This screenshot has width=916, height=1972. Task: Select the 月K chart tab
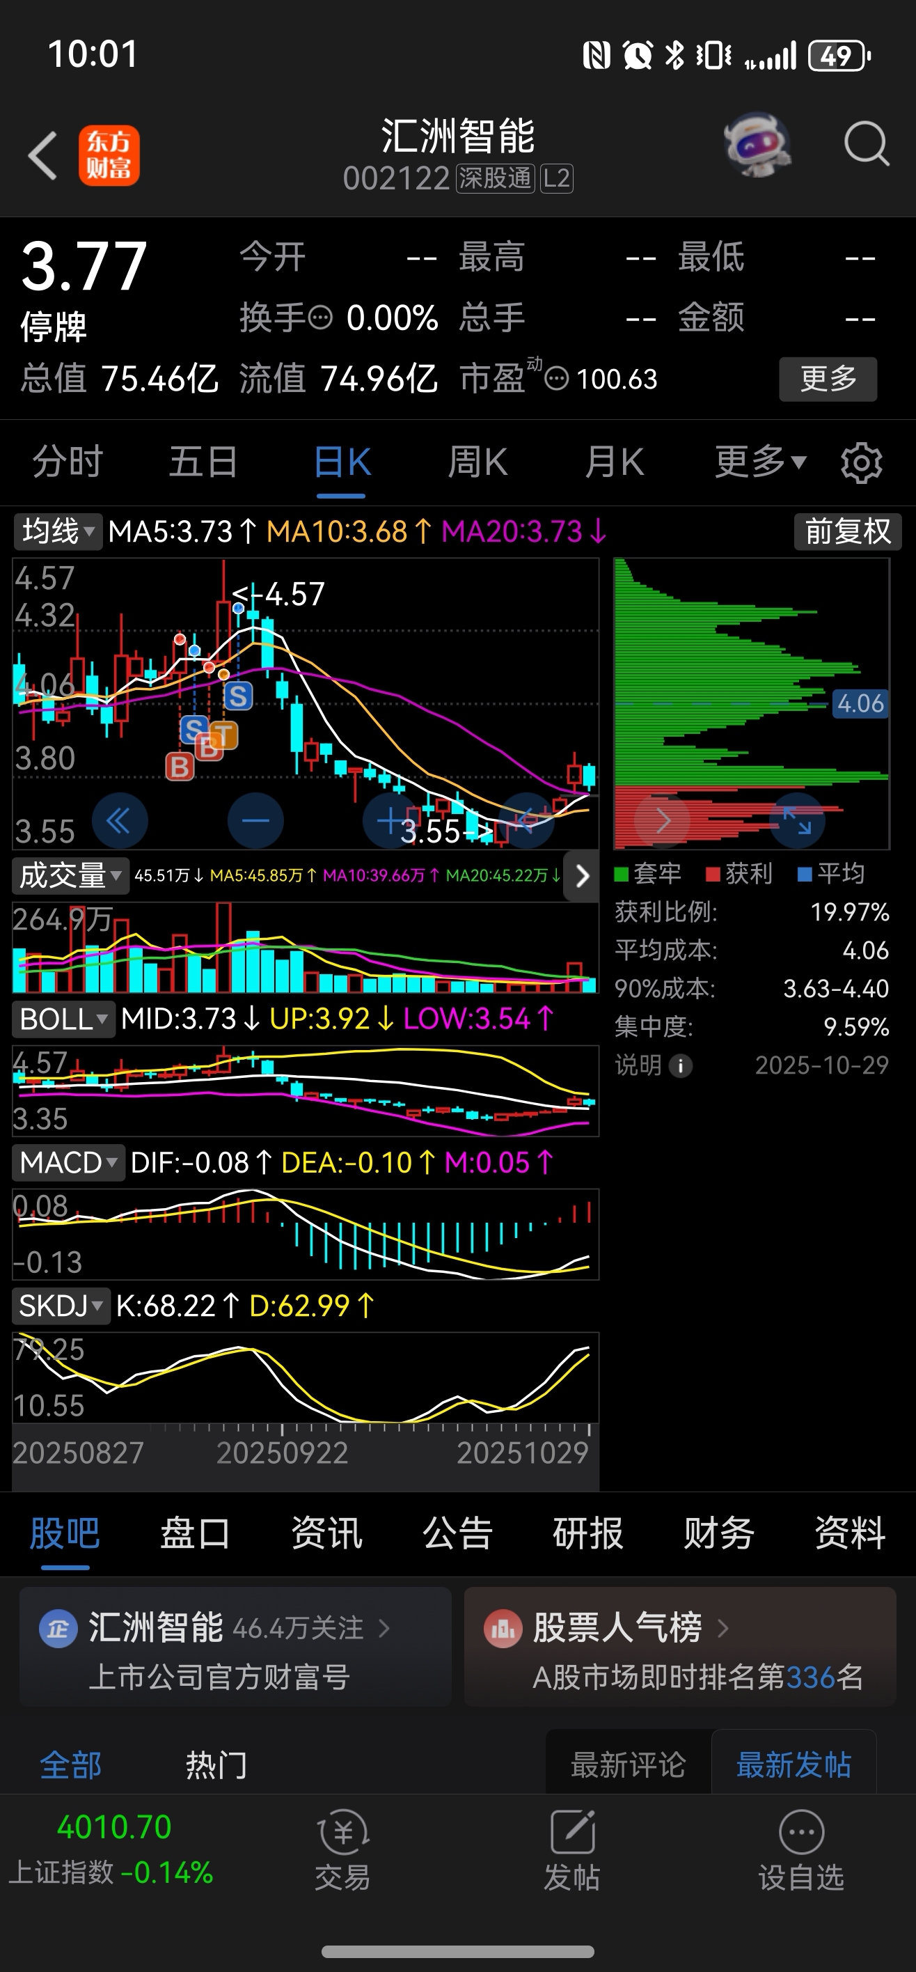tap(614, 462)
